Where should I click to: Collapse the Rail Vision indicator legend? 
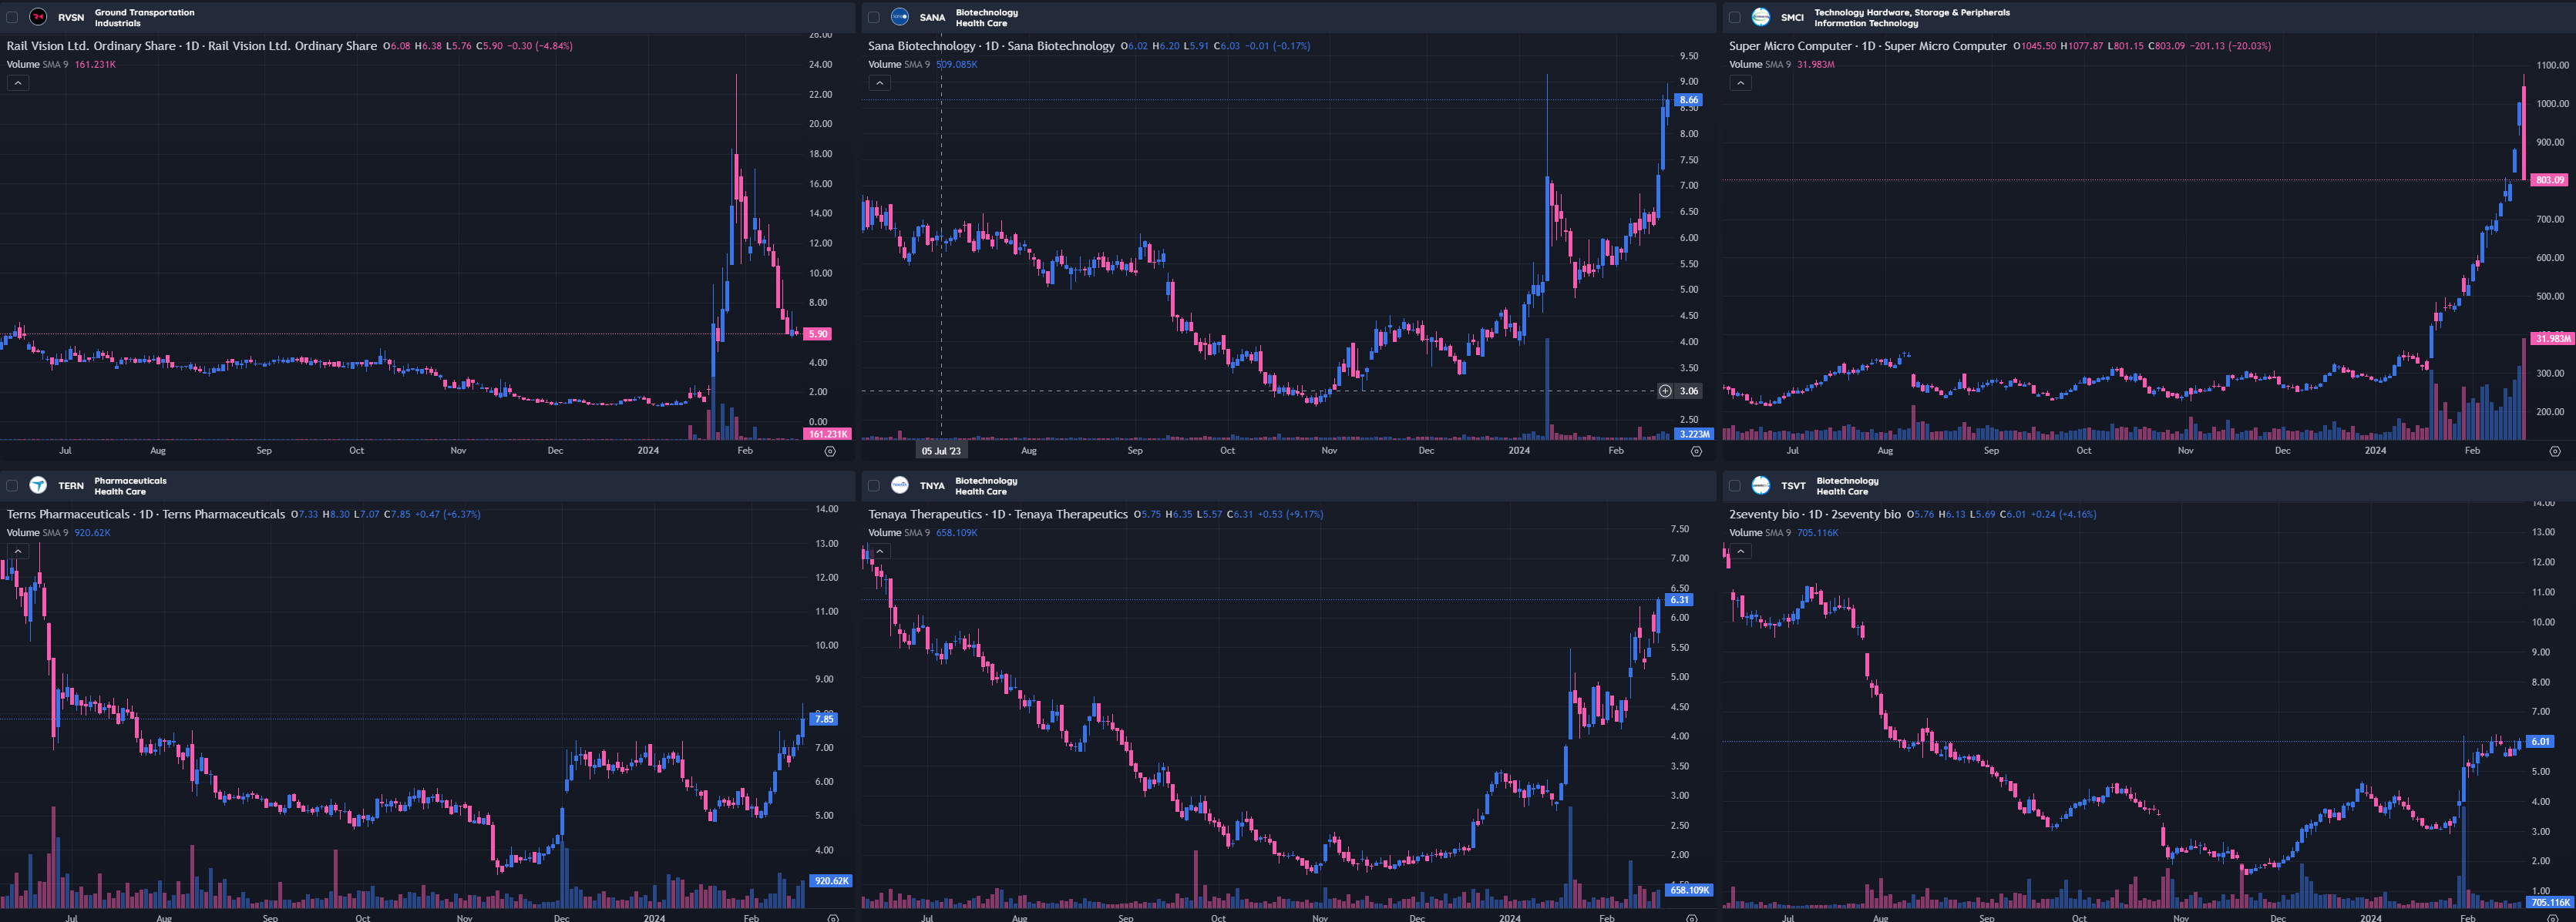(x=18, y=83)
